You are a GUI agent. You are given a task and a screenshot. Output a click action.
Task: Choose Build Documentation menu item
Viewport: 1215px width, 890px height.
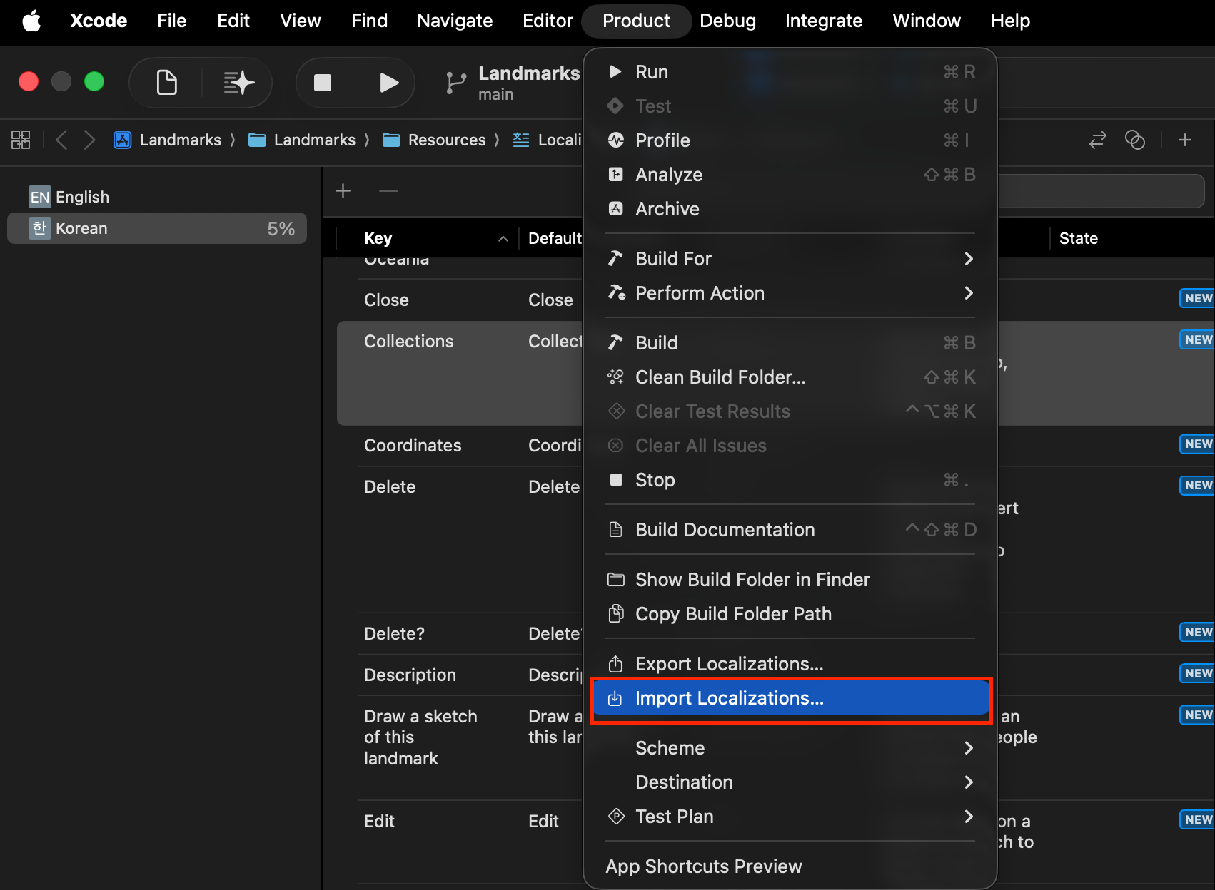click(790, 530)
